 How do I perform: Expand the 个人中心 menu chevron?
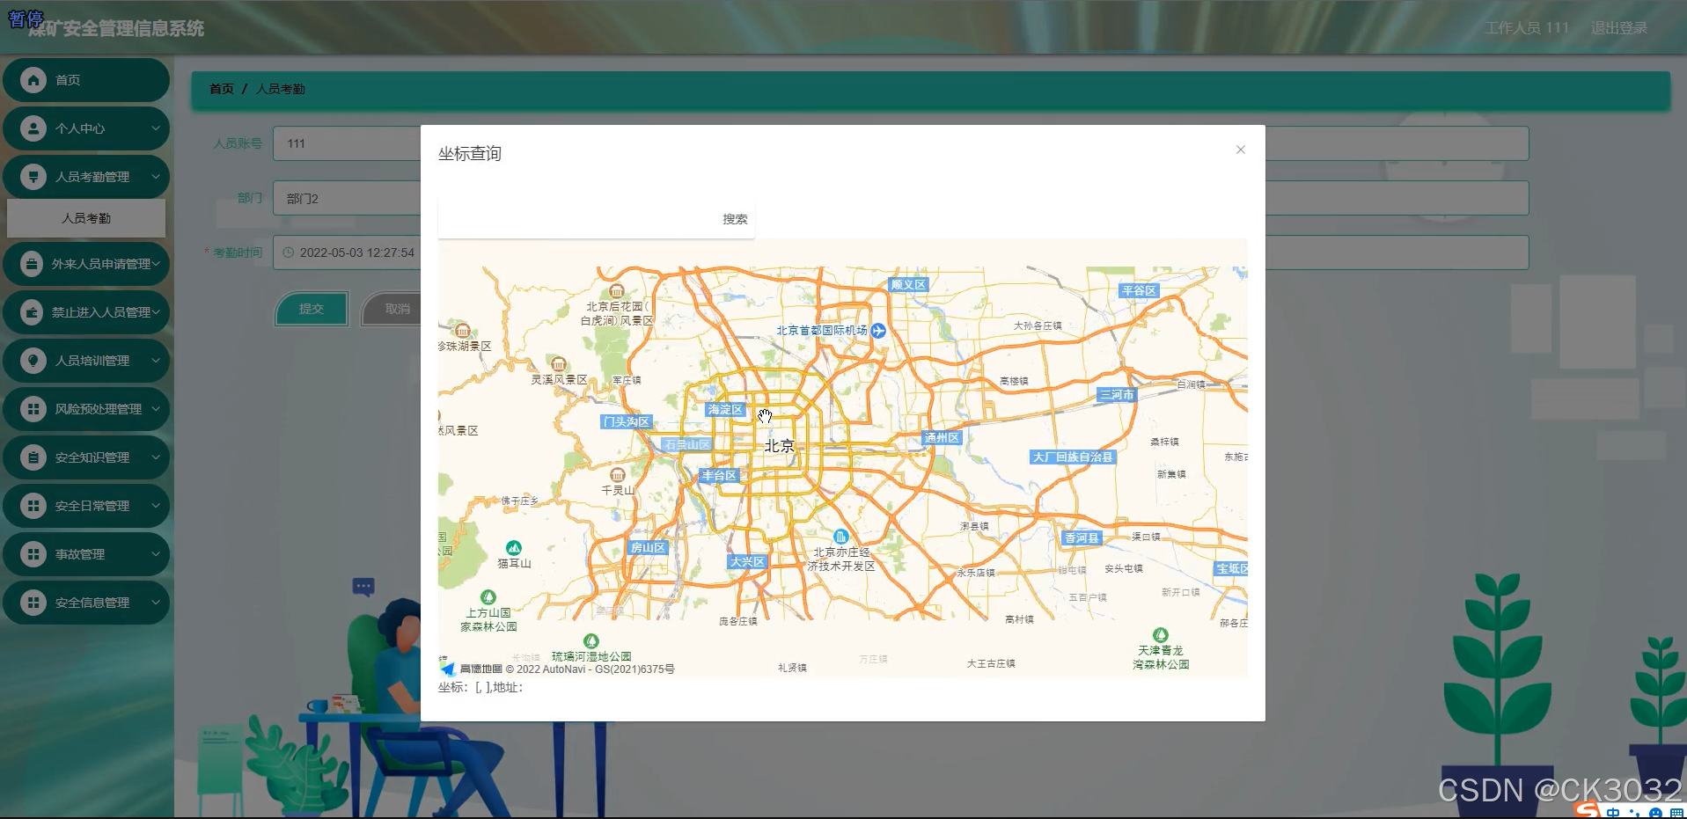[x=157, y=128]
